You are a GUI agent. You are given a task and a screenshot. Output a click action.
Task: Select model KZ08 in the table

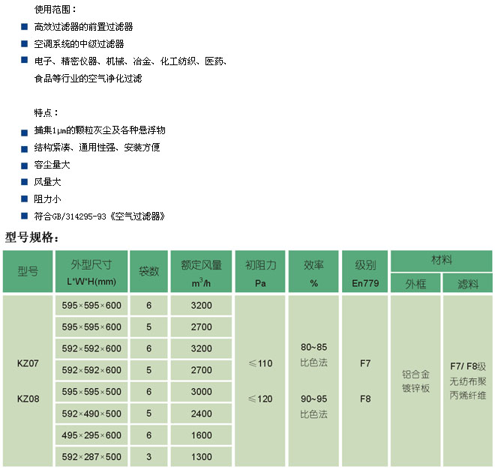[x=28, y=399]
